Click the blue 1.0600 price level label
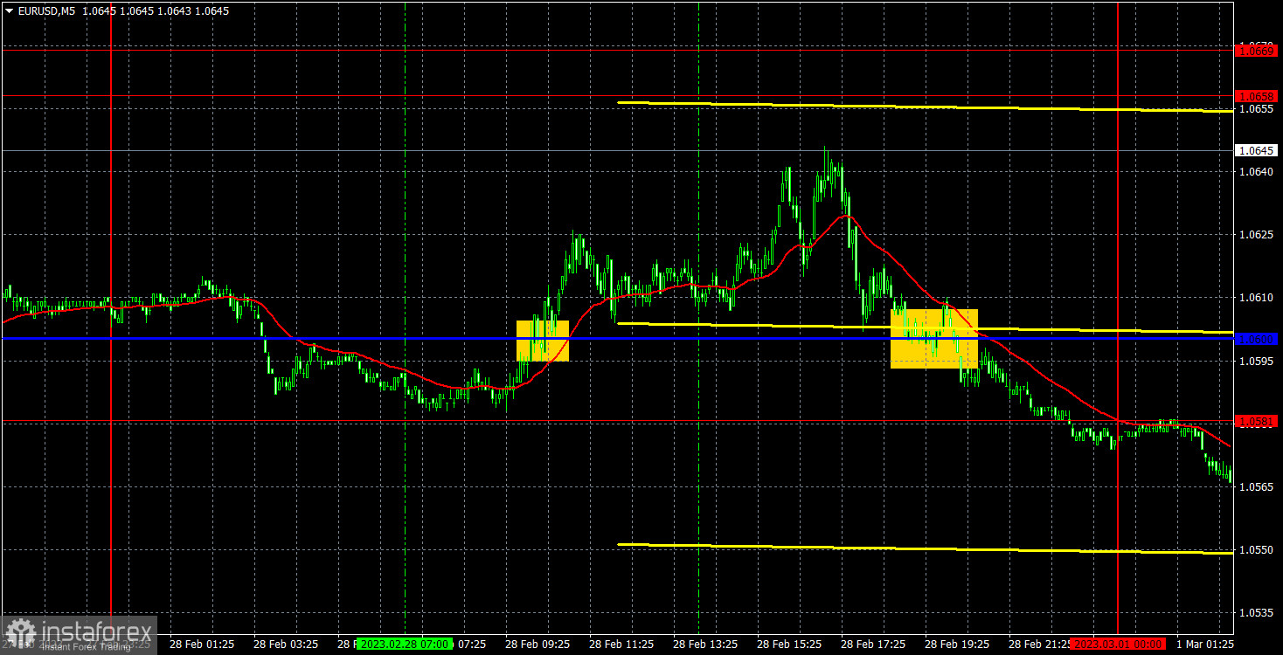 [x=1257, y=339]
